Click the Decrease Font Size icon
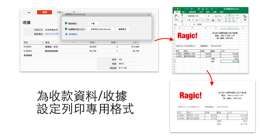The width and height of the screenshot is (272, 136). click(x=220, y=16)
